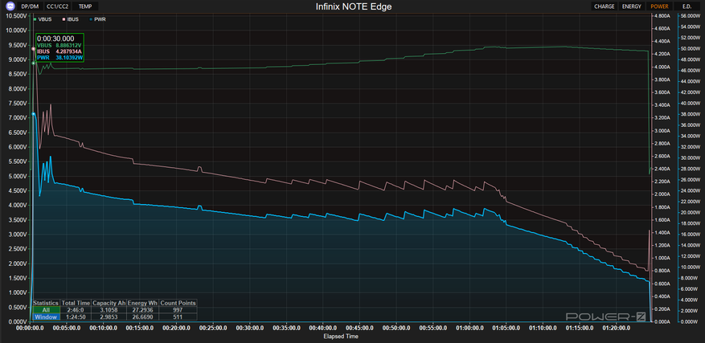Click the Total Time column header
Viewport: 705px width, 343px height.
[x=76, y=303]
